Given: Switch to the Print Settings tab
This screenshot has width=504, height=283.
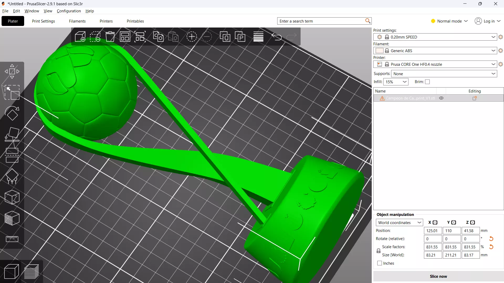Looking at the screenshot, I should [x=43, y=21].
